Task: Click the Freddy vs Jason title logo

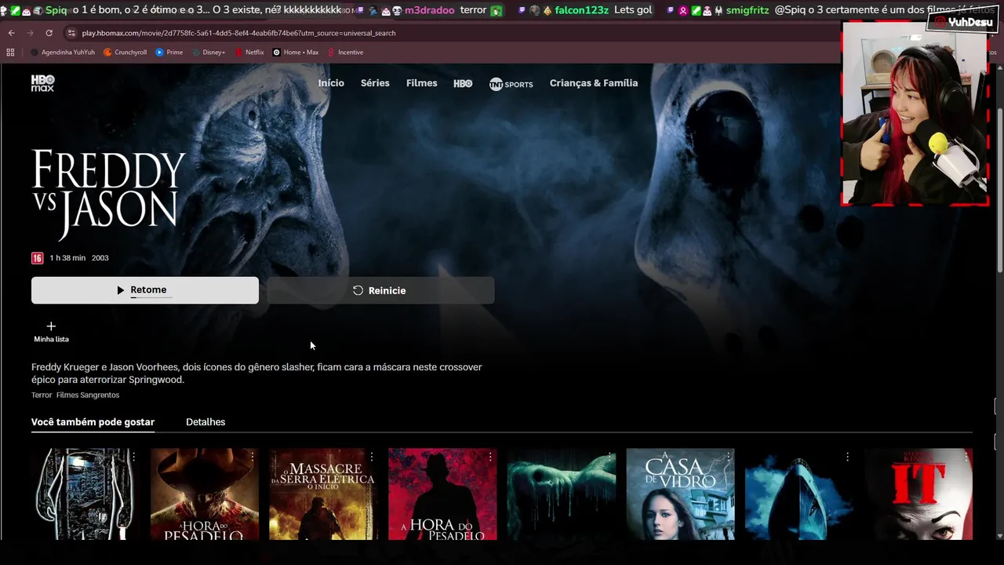Action: 109,195
